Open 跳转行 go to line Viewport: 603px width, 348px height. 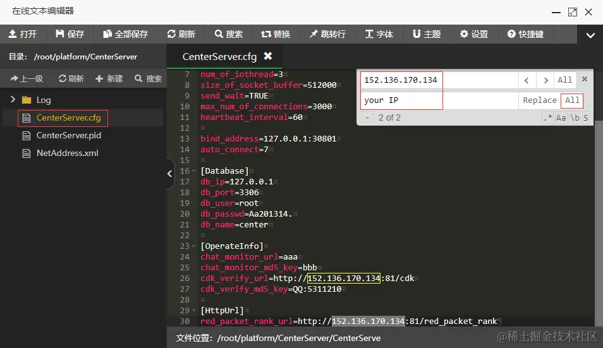coord(327,34)
